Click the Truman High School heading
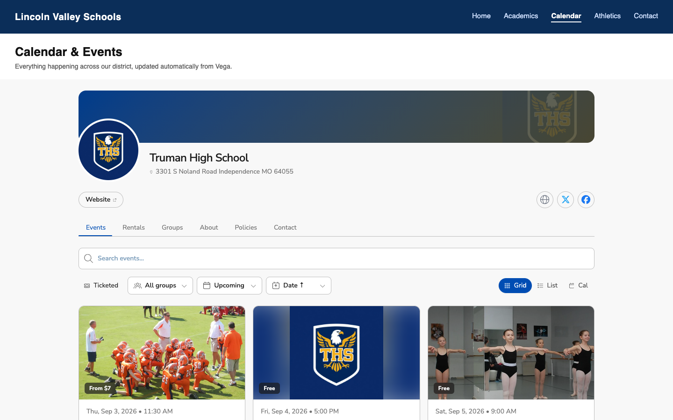Viewport: 673px width, 420px height. tap(199, 158)
